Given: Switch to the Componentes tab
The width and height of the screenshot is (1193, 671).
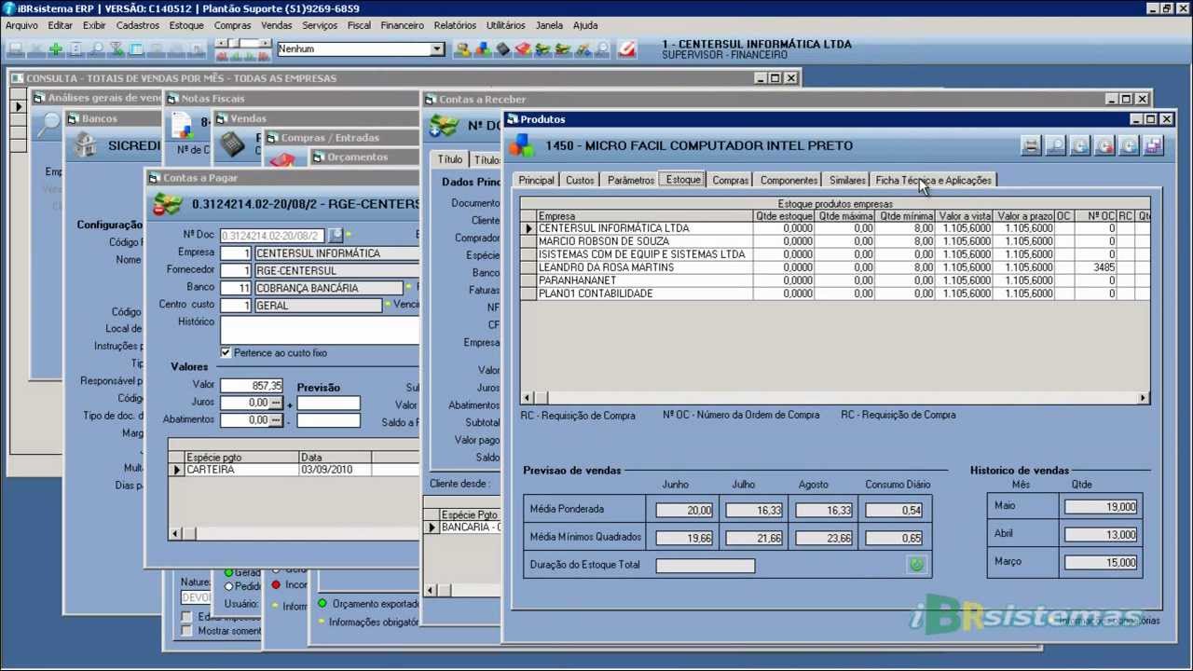Looking at the screenshot, I should 788,180.
